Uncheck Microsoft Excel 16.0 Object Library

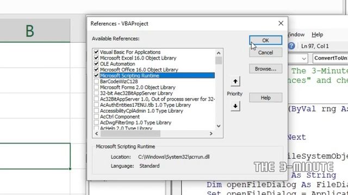click(x=96, y=58)
